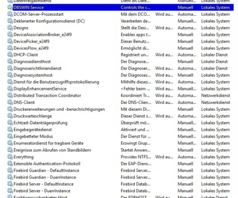
Task: Click the service icon next to DNS-Client
Action: click(x=10, y=102)
